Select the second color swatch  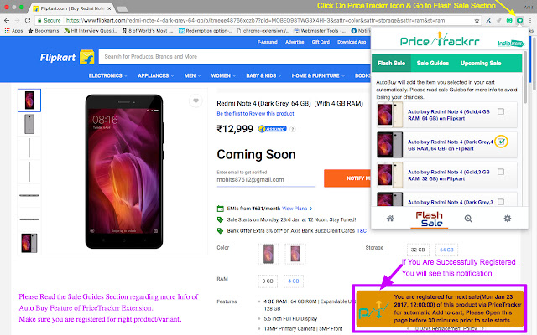point(295,253)
